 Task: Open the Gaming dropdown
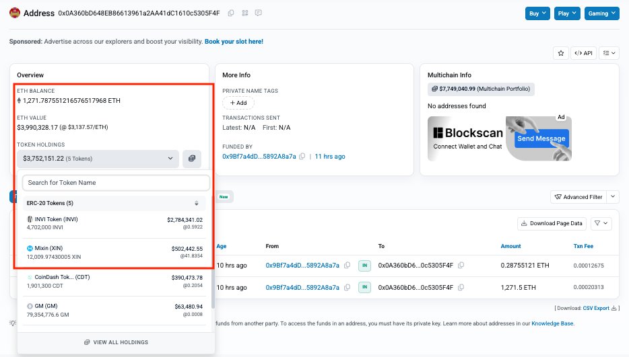coord(601,13)
